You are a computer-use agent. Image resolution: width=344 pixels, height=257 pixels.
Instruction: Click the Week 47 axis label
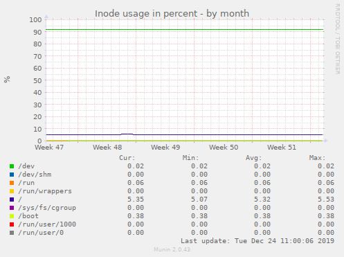tap(49, 148)
